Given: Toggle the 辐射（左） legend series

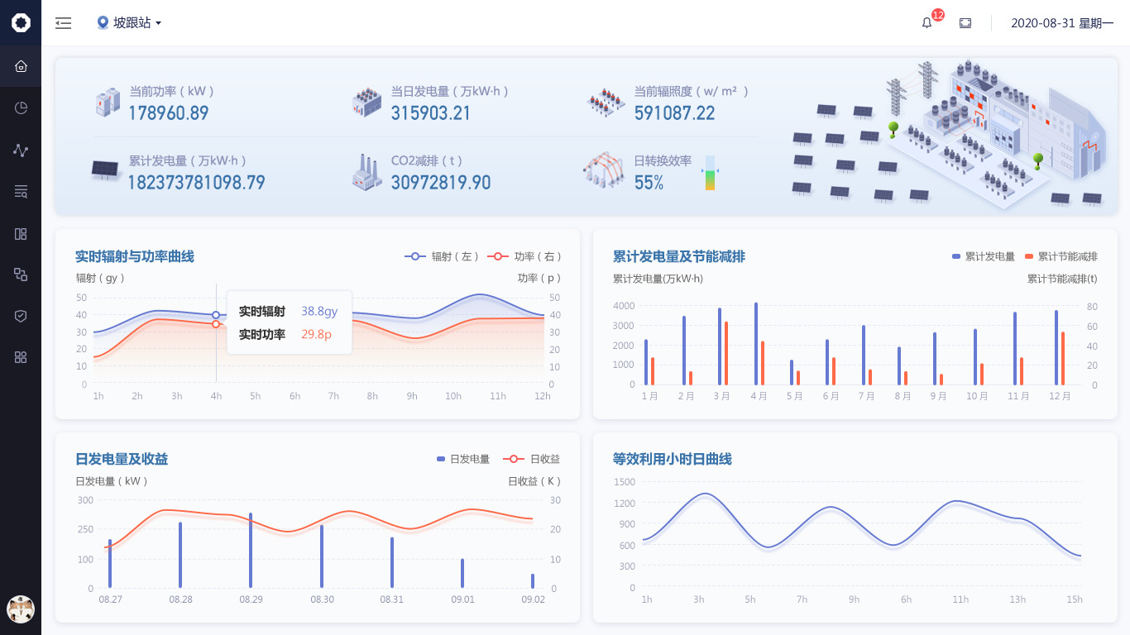Looking at the screenshot, I should (442, 256).
